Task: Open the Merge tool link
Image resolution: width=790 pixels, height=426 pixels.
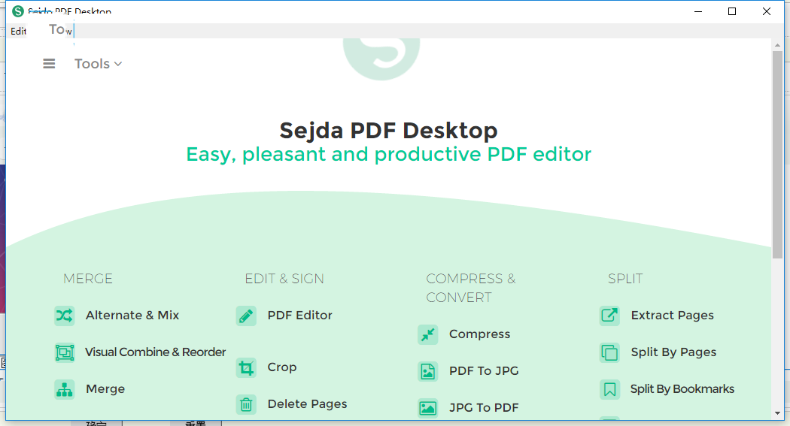Action: pyautogui.click(x=105, y=388)
